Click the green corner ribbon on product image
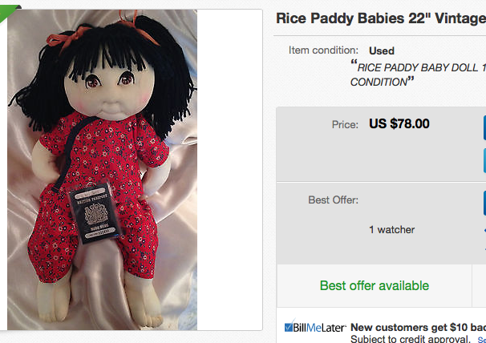This screenshot has height=343, width=486. tap(7, 12)
